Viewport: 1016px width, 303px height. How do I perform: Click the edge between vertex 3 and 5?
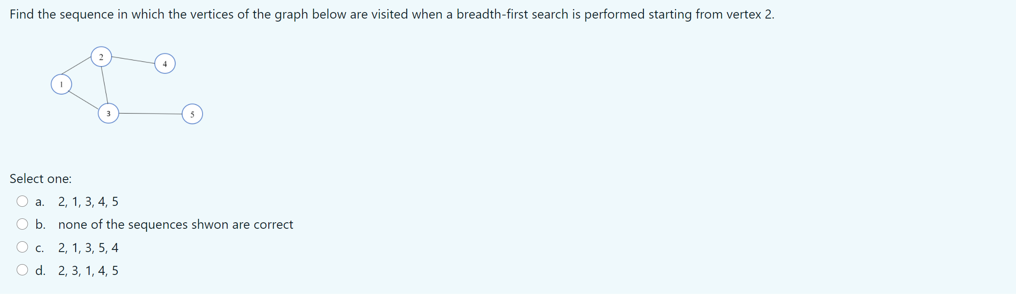(x=150, y=114)
